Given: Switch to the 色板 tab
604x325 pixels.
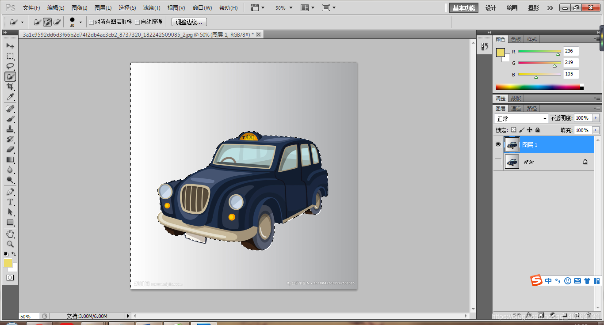Looking at the screenshot, I should coord(516,39).
